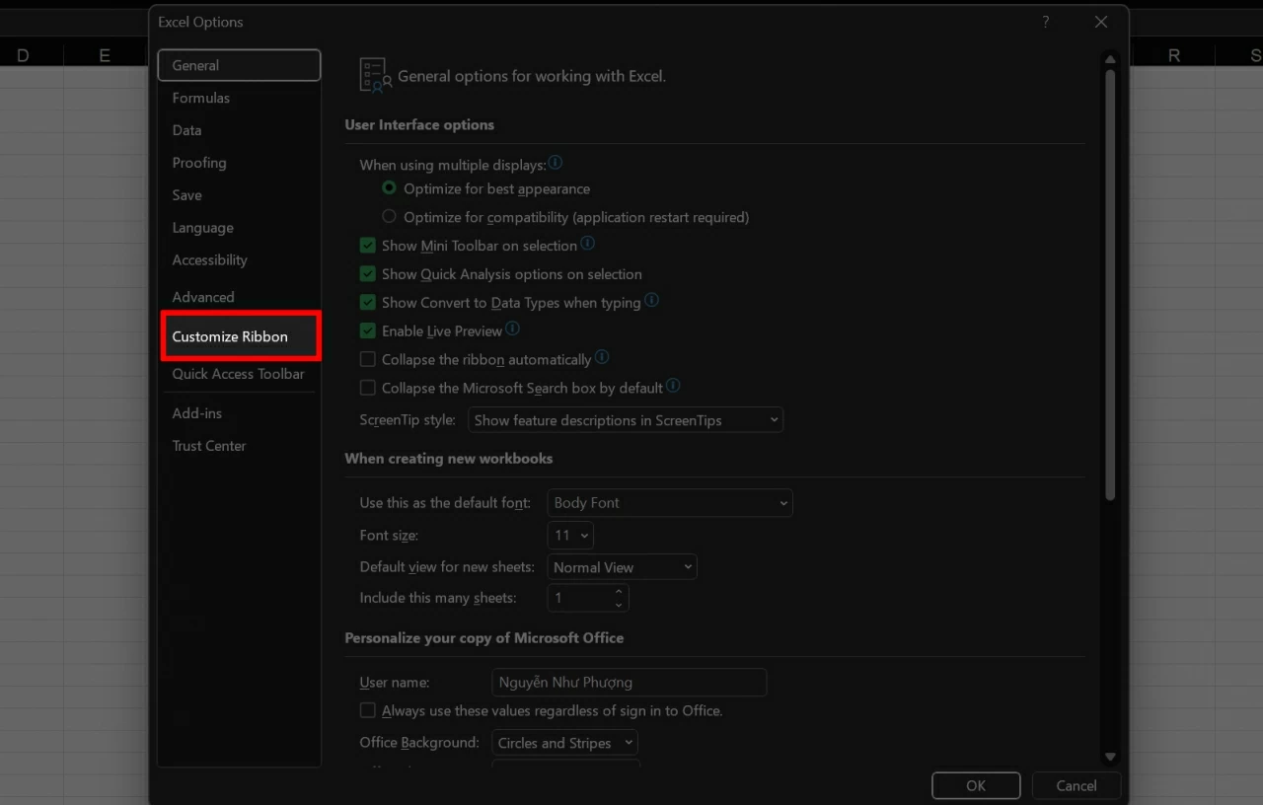Open the dialog Help question mark
This screenshot has width=1263, height=805.
tap(1045, 22)
